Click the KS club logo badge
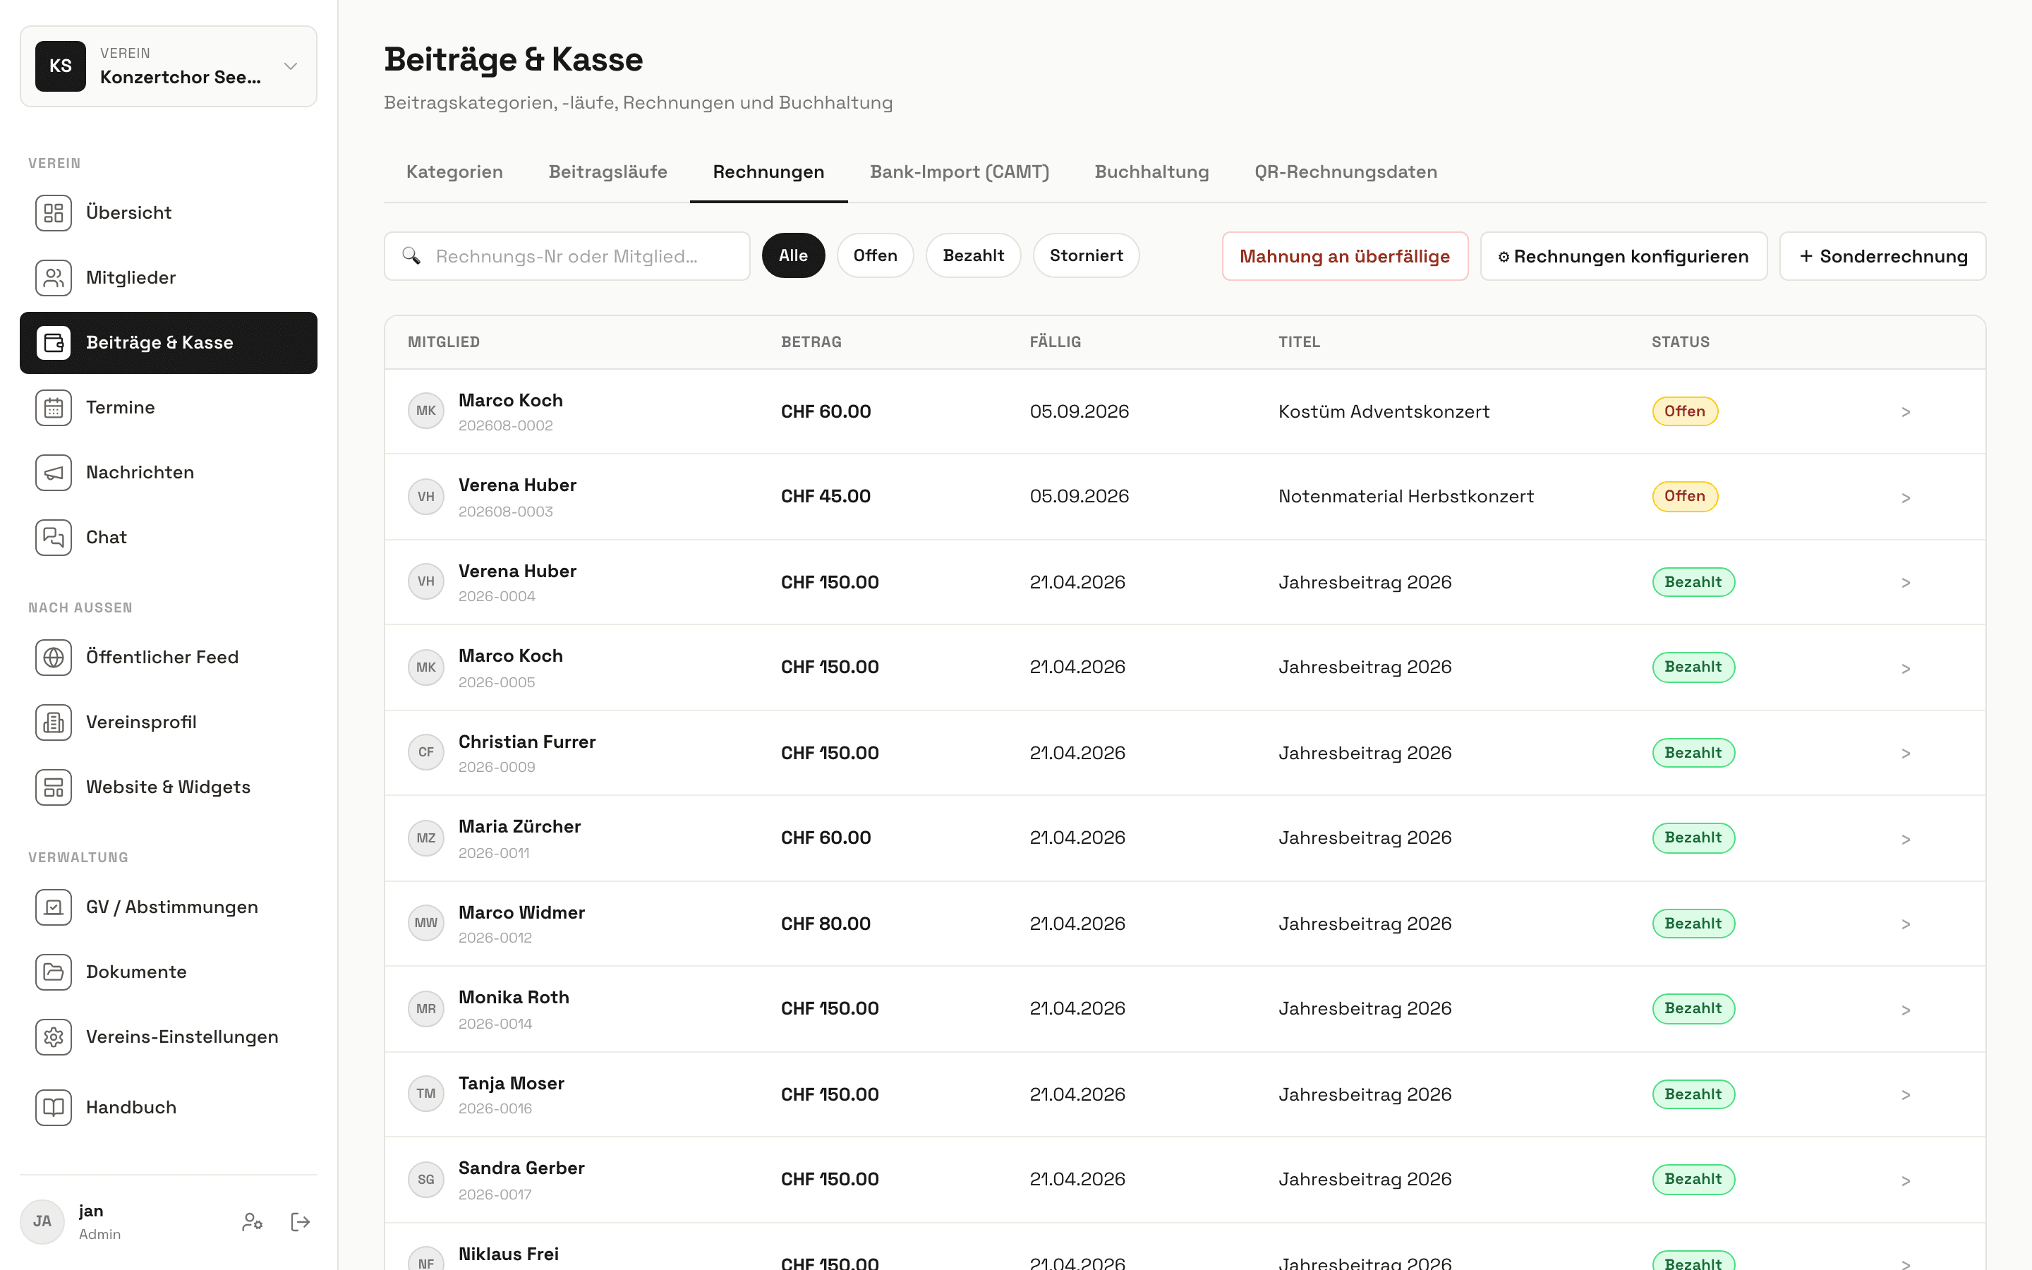The width and height of the screenshot is (2032, 1270). [x=61, y=66]
